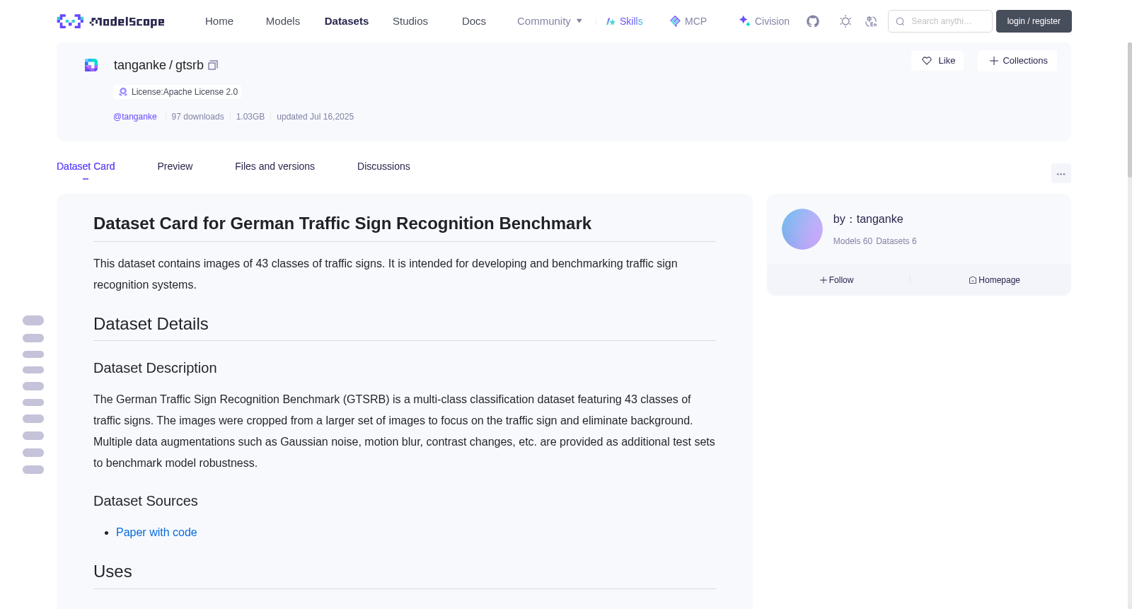Screen dimensions: 1132x609
Task: Switch language with the translate icon
Action: (871, 21)
